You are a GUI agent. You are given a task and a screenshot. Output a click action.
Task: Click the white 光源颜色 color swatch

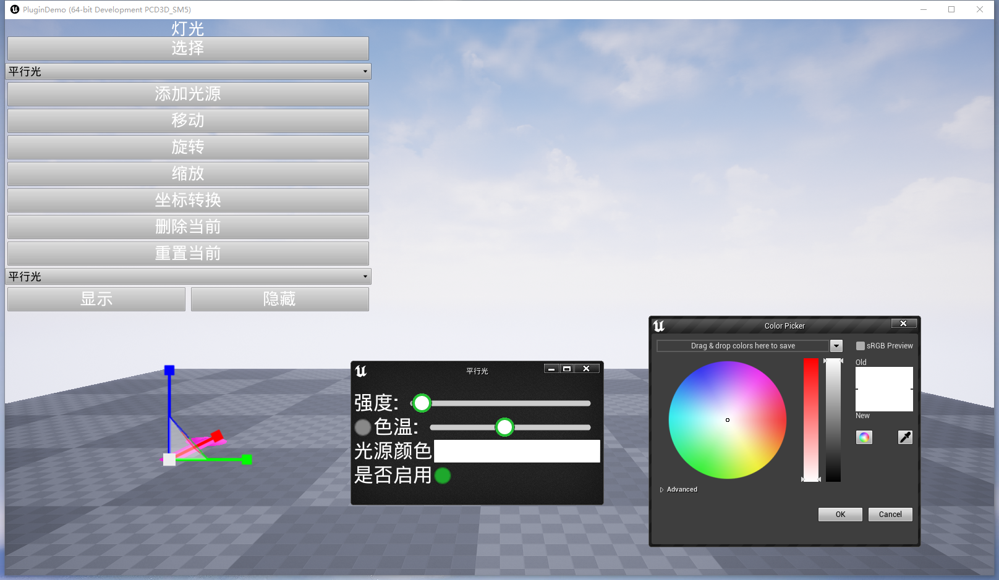click(517, 452)
